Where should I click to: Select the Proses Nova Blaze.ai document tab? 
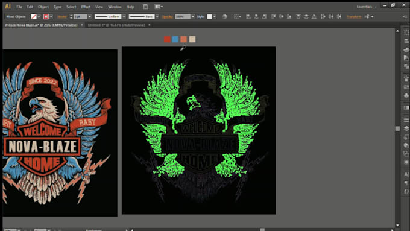pos(42,25)
